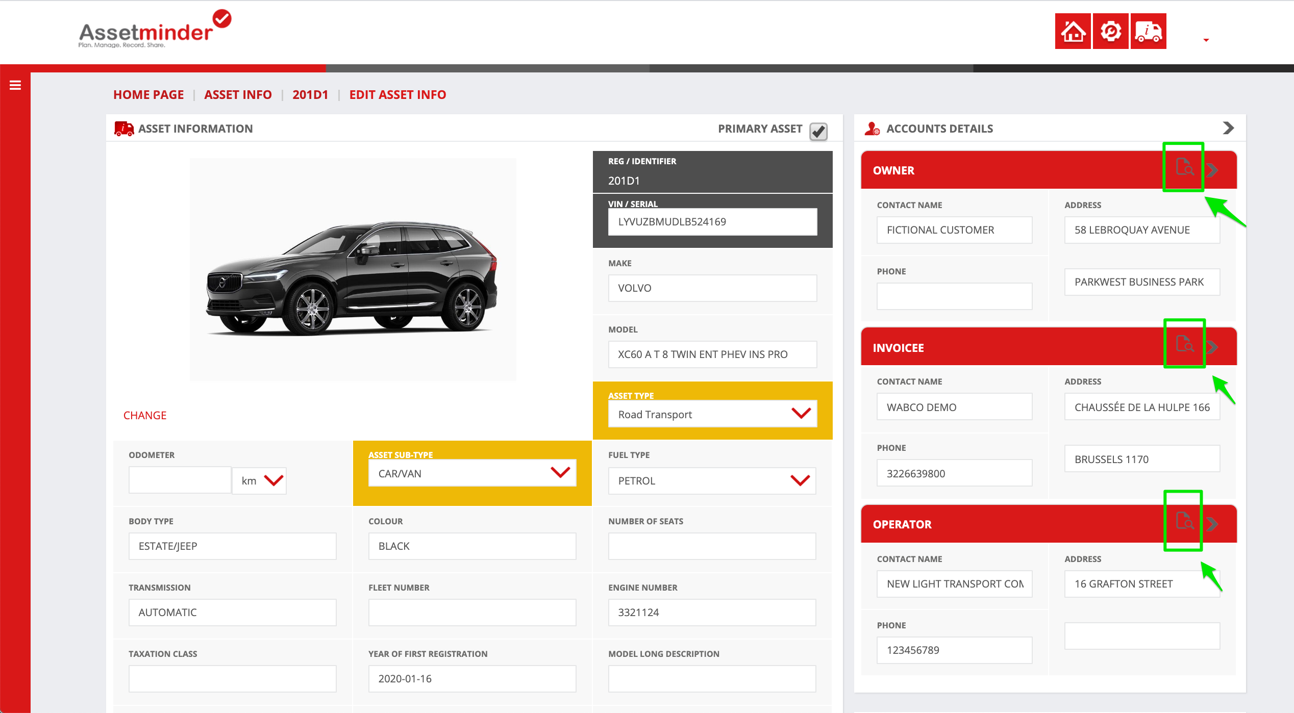Open the Asset Type dropdown

[712, 414]
